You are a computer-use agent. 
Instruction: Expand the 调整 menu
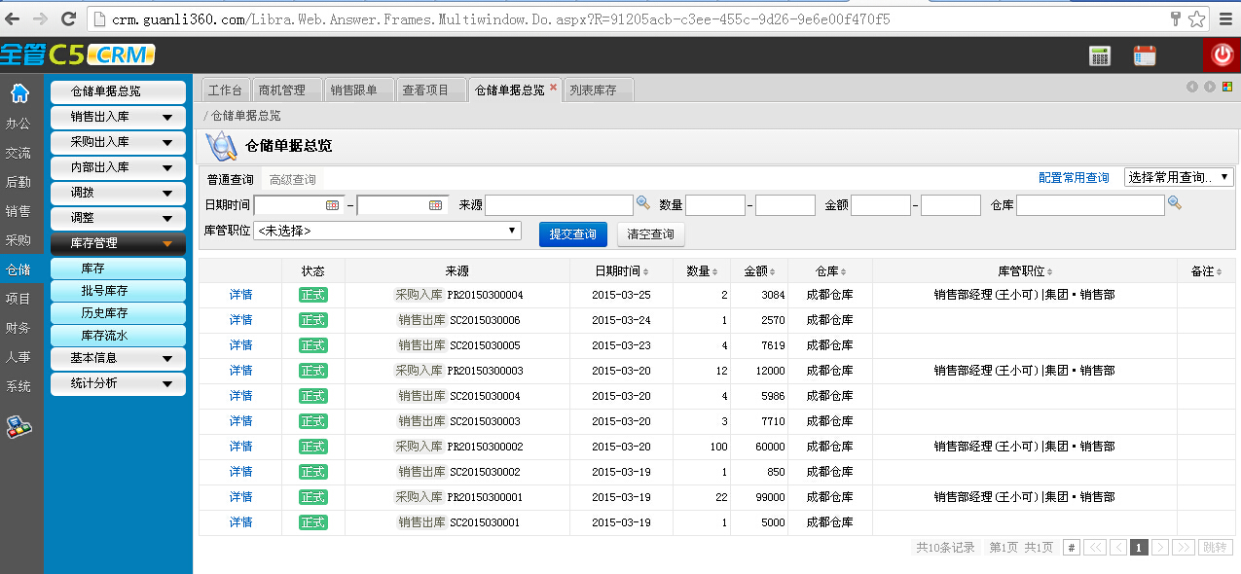tap(118, 218)
